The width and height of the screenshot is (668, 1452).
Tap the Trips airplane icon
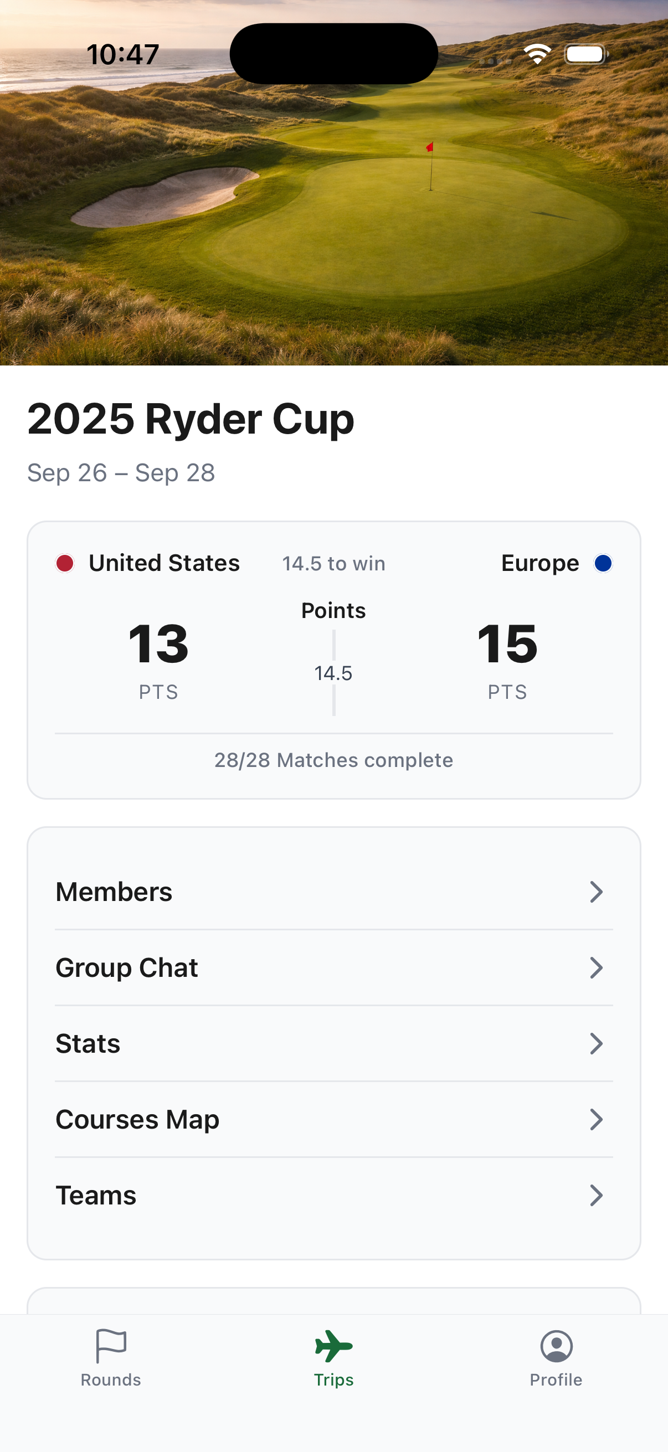tap(333, 1346)
